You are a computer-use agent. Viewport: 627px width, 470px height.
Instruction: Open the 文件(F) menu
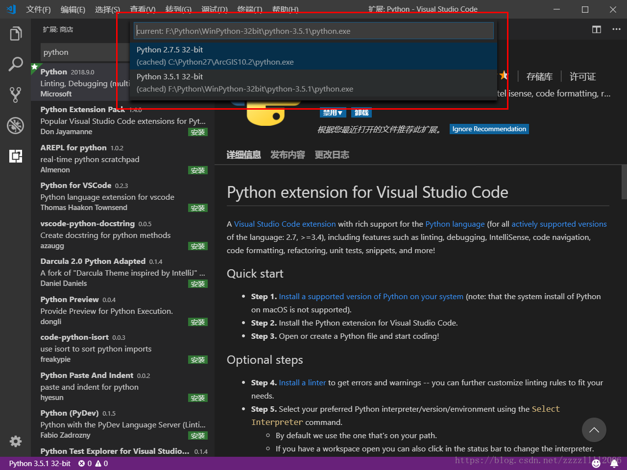(38, 9)
